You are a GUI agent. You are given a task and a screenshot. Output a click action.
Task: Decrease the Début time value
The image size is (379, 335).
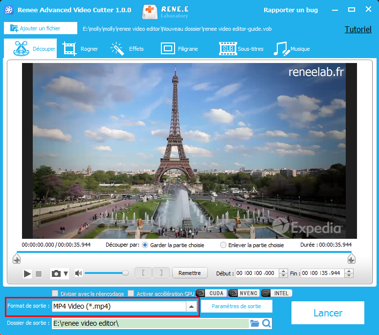point(283,275)
